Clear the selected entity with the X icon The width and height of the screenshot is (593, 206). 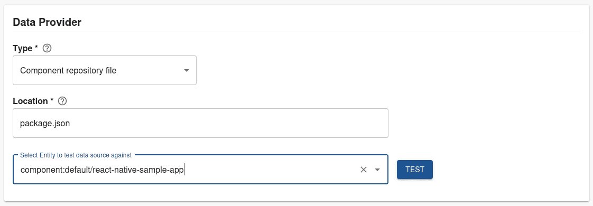coord(364,170)
